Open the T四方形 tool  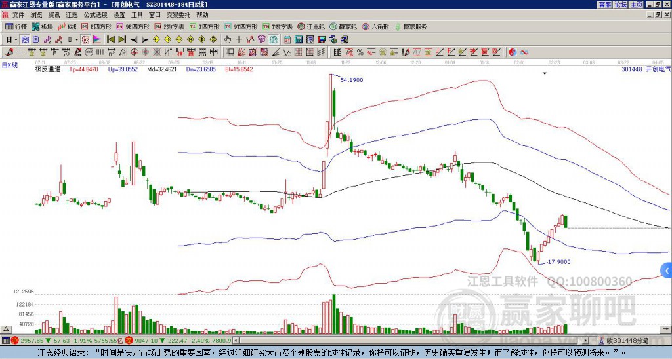pyautogui.click(x=205, y=26)
